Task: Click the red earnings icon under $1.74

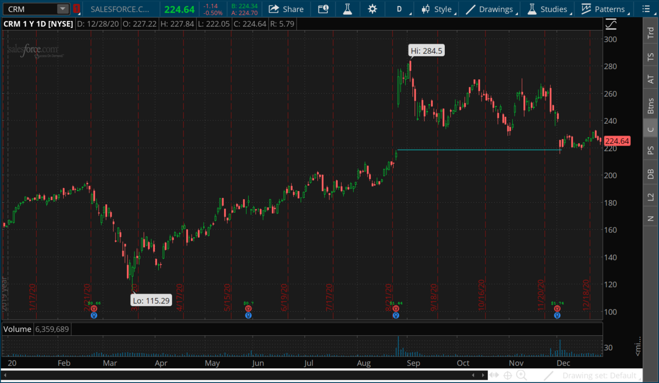Action: [557, 308]
